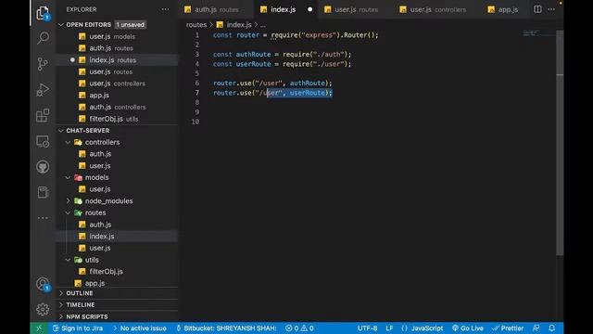Show additional activity bar views ellipsis
593x334 pixels.
pos(43,218)
